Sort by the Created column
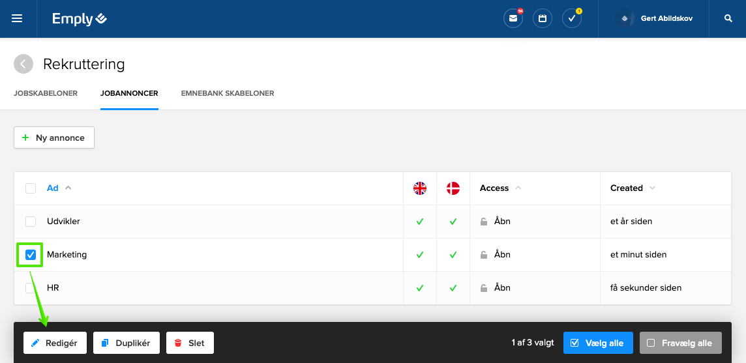This screenshot has height=363, width=746. (627, 188)
